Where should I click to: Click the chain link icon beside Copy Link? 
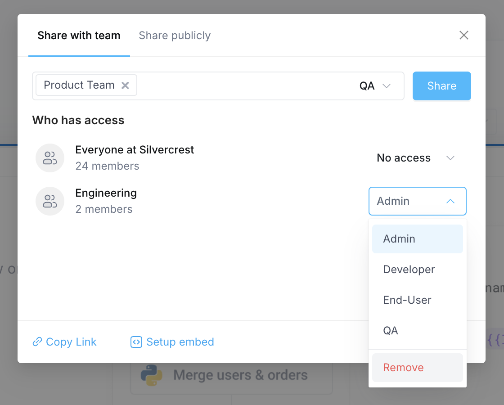(37, 342)
